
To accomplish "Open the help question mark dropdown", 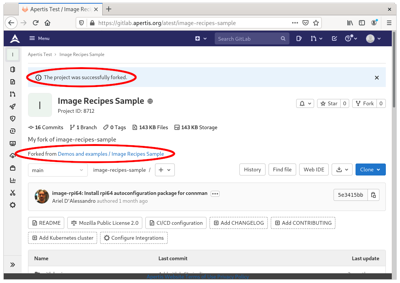I will (351, 38).
